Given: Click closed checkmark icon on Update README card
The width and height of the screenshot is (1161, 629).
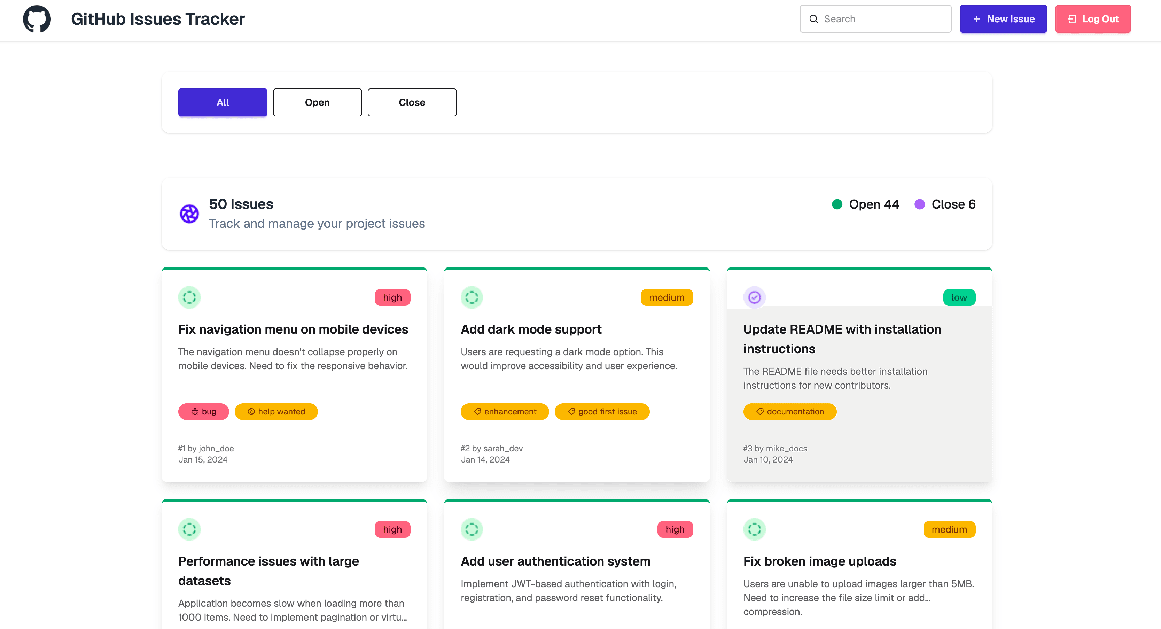Looking at the screenshot, I should 755,297.
